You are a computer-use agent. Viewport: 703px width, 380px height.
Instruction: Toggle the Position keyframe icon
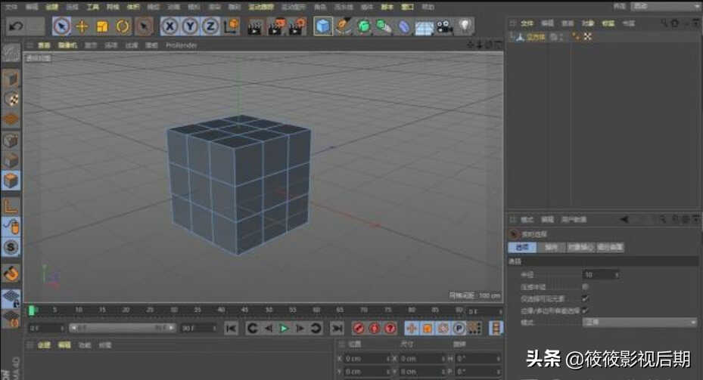pyautogui.click(x=412, y=329)
